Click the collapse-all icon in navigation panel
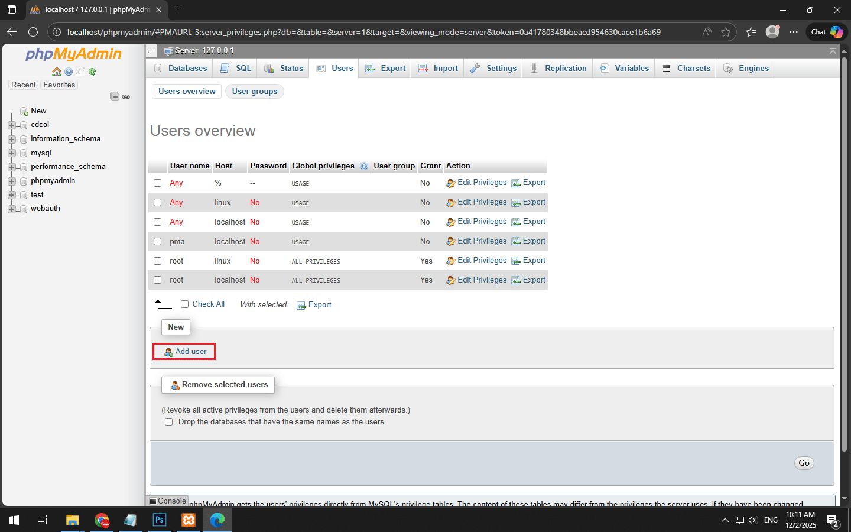 coord(115,96)
